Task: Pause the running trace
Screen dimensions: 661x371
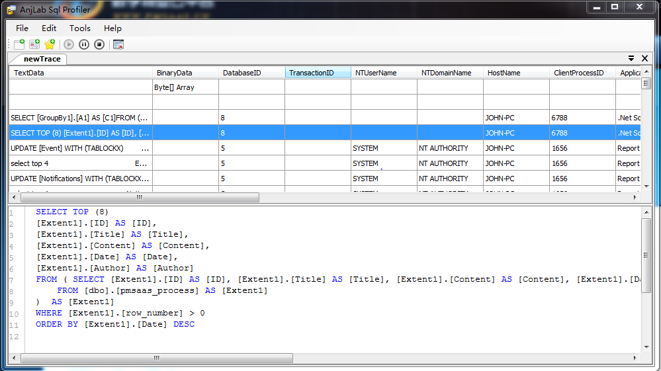Action: 84,44
